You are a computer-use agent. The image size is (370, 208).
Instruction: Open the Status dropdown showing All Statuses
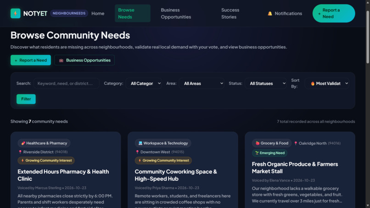266,84
